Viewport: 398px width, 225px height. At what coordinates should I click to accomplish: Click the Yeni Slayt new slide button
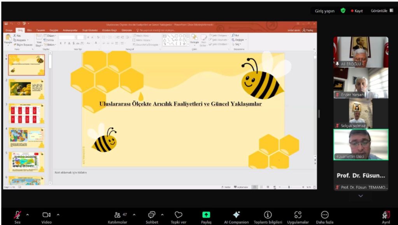(39, 40)
